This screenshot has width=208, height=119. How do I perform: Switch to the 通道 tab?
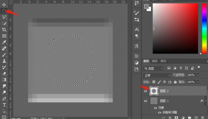(155, 61)
